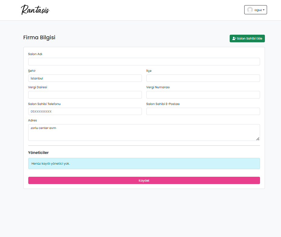Click the Yöneticiler section heading
The image size is (281, 237).
click(38, 152)
